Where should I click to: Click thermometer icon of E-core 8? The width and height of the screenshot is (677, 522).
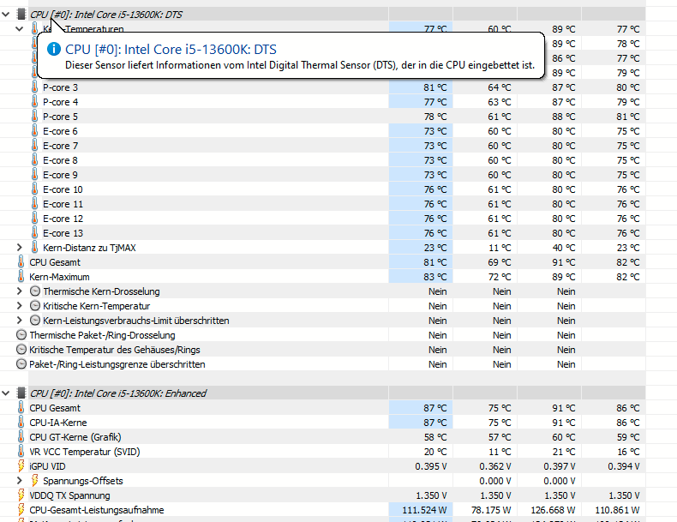34,160
